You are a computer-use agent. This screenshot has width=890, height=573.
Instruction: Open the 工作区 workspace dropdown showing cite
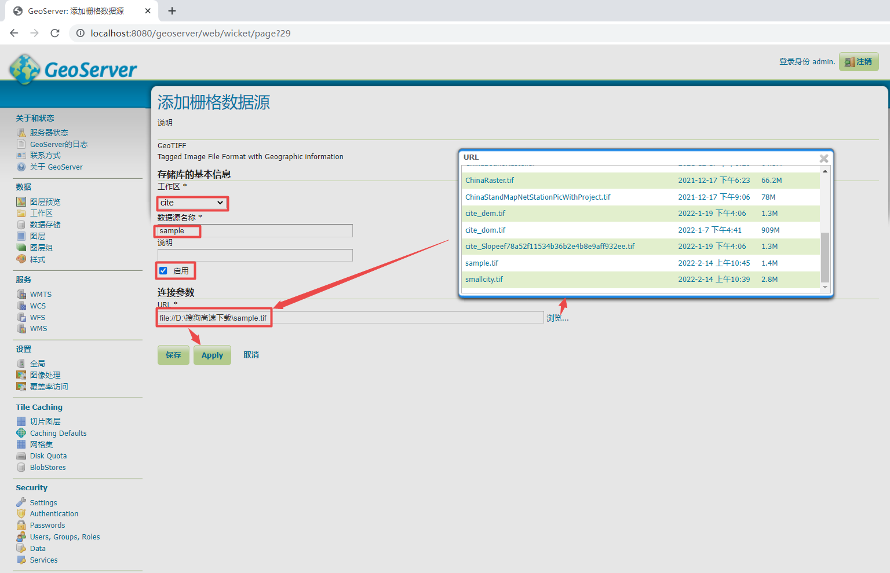[192, 203]
